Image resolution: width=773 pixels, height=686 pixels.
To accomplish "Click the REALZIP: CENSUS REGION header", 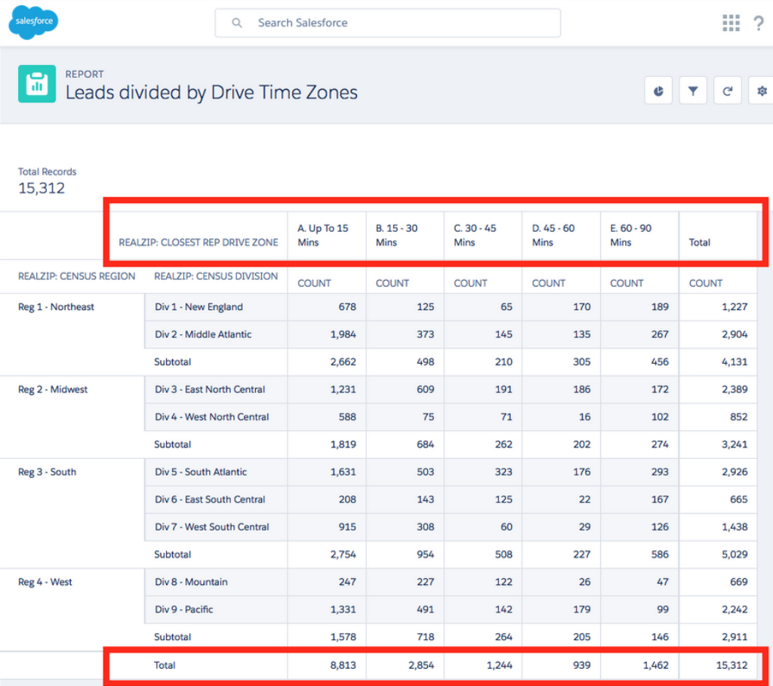I will (x=76, y=276).
